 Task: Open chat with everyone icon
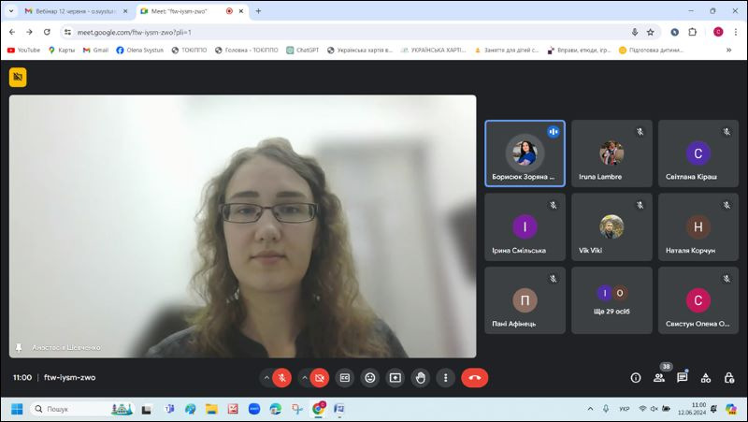[x=683, y=378]
